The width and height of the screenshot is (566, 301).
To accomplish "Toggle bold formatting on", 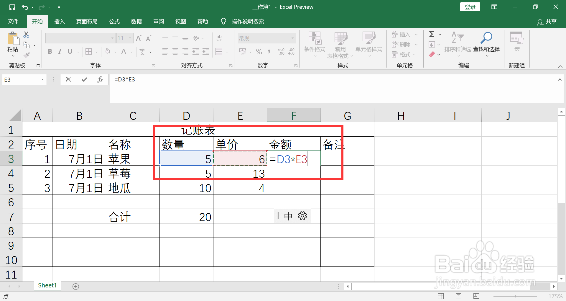I will [50, 52].
